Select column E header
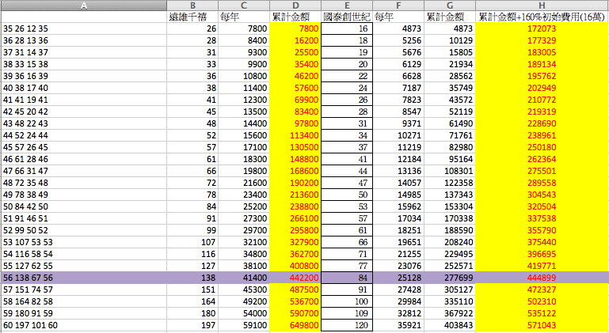The image size is (609, 333). (x=347, y=6)
